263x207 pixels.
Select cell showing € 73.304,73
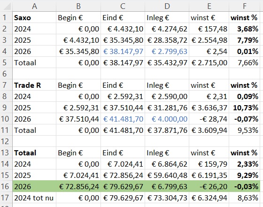167,198
